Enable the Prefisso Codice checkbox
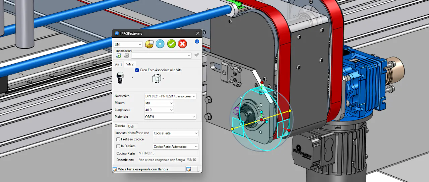 (x=118, y=139)
